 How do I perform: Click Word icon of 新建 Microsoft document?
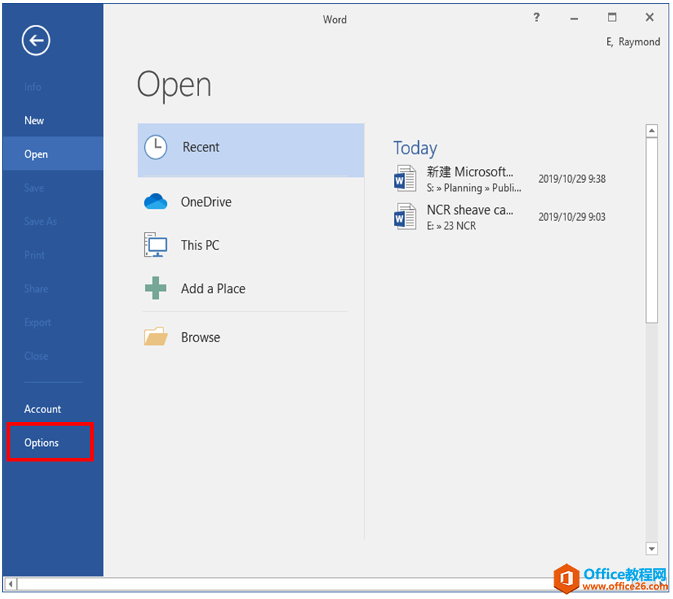click(405, 178)
